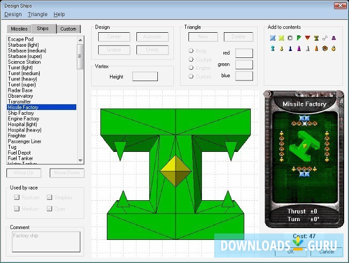Click the Move Up button
This screenshot has width=349, height=263.
point(24,173)
